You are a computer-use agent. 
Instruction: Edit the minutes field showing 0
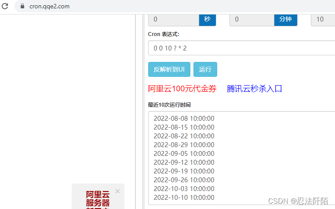252,19
